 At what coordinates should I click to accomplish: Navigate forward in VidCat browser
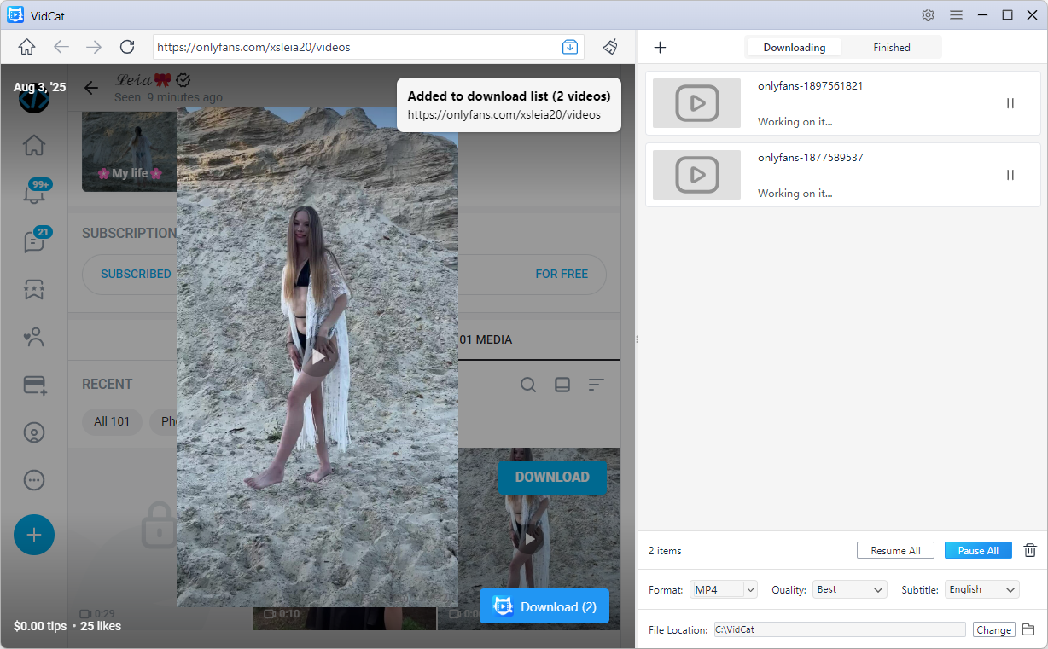click(94, 47)
